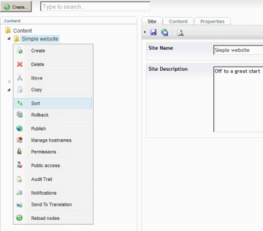Choose Rollback from the context menu
Image resolution: width=263 pixels, height=231 pixels.
pyautogui.click(x=53, y=115)
